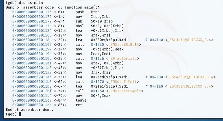The image size is (223, 121).
Task: Click the _ZNSolsEl@plt symbol
Action: (123, 82)
